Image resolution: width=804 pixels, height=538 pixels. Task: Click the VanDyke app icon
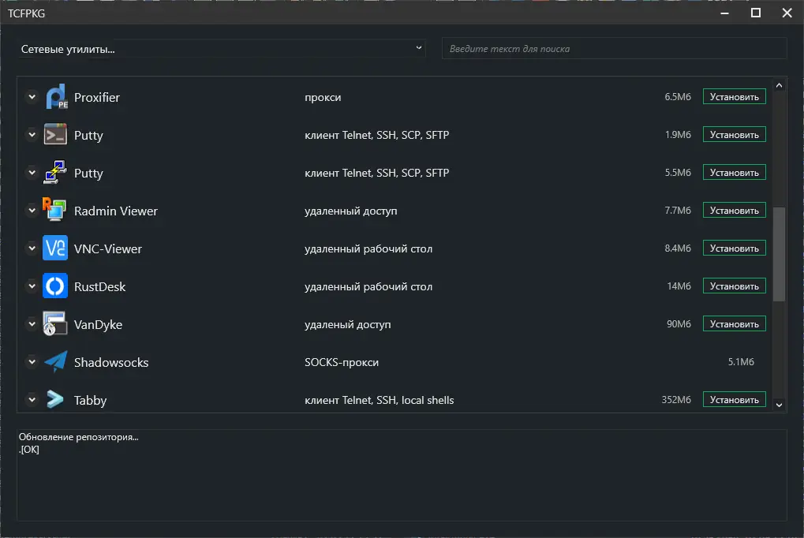point(55,324)
